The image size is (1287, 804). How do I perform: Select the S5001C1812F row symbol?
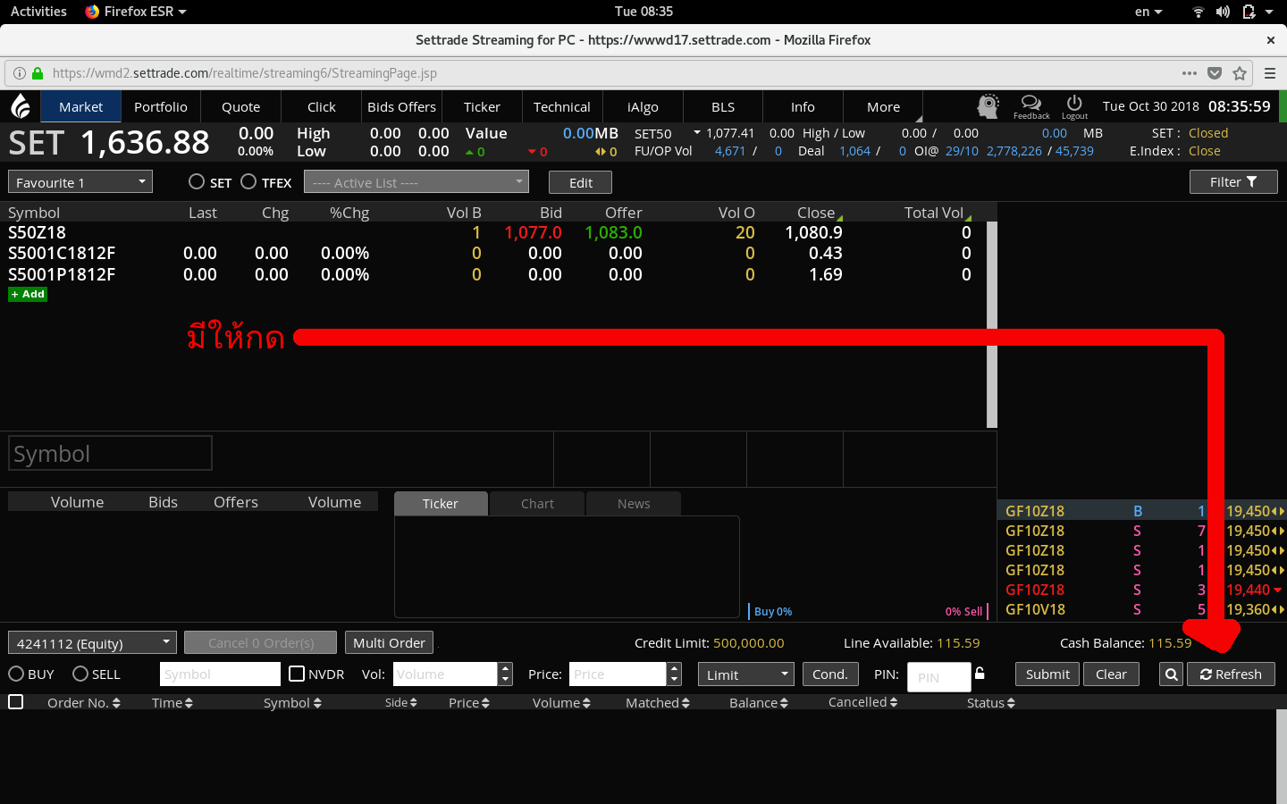tap(62, 253)
